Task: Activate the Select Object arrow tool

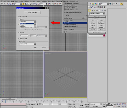Action: pos(23,4)
